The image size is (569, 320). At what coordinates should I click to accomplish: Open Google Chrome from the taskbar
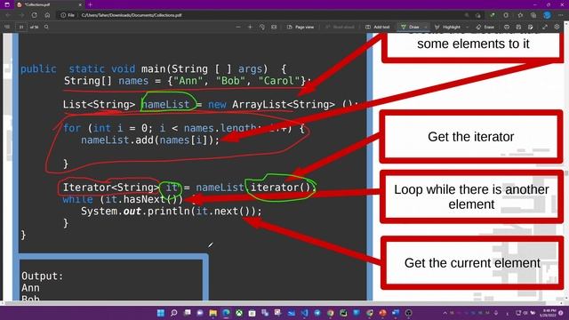[x=330, y=313]
